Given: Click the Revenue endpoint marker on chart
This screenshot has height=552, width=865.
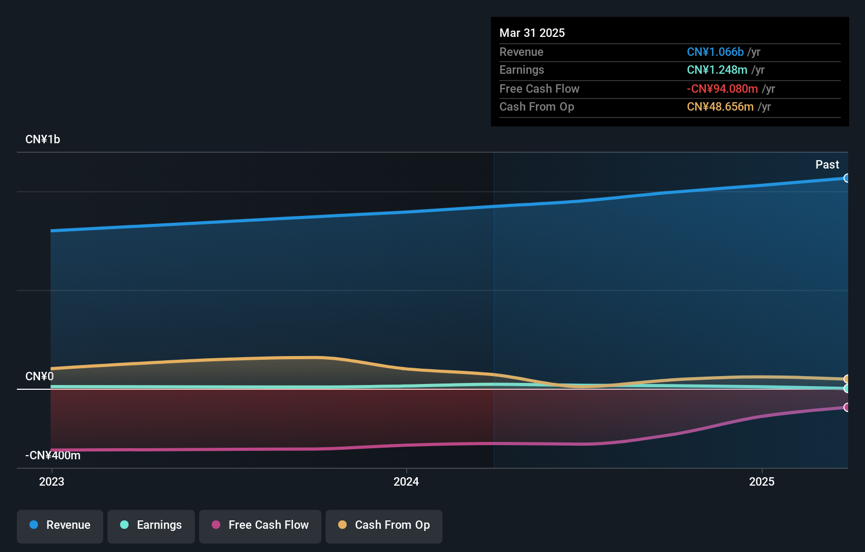Looking at the screenshot, I should (x=847, y=178).
